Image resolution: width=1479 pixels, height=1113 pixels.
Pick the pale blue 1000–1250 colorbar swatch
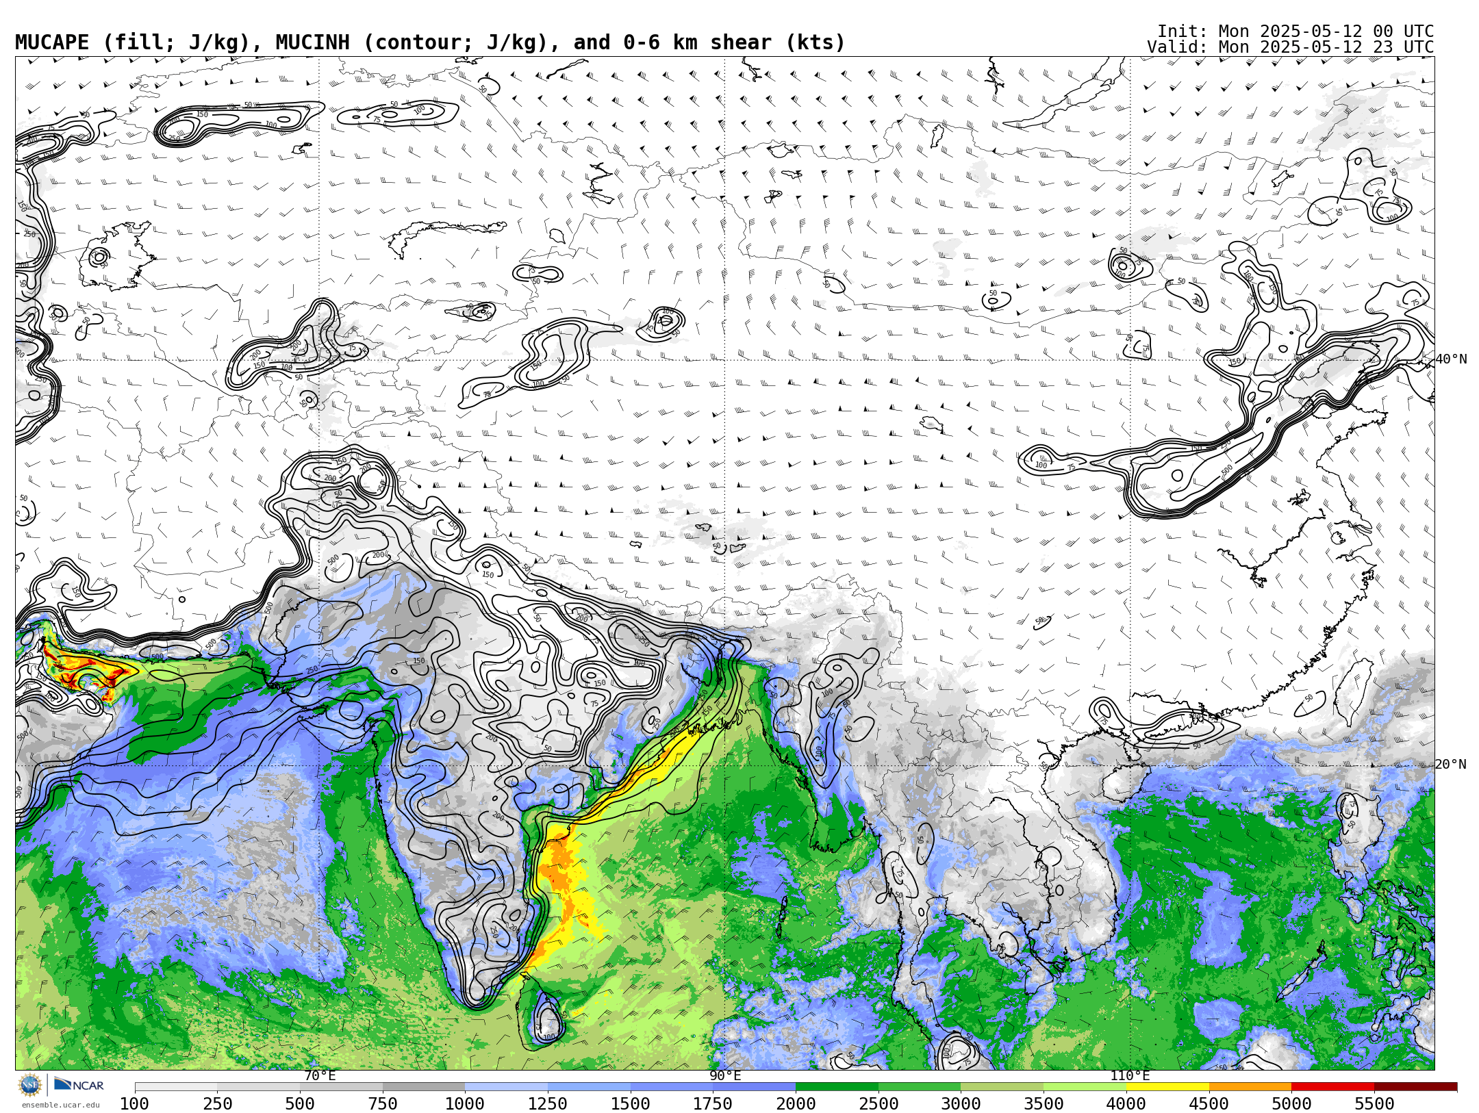click(x=506, y=1087)
